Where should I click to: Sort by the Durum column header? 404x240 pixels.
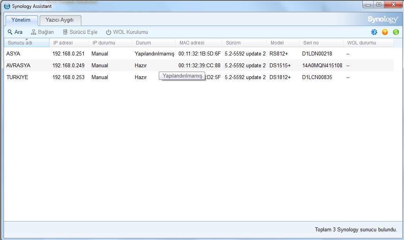click(x=143, y=43)
